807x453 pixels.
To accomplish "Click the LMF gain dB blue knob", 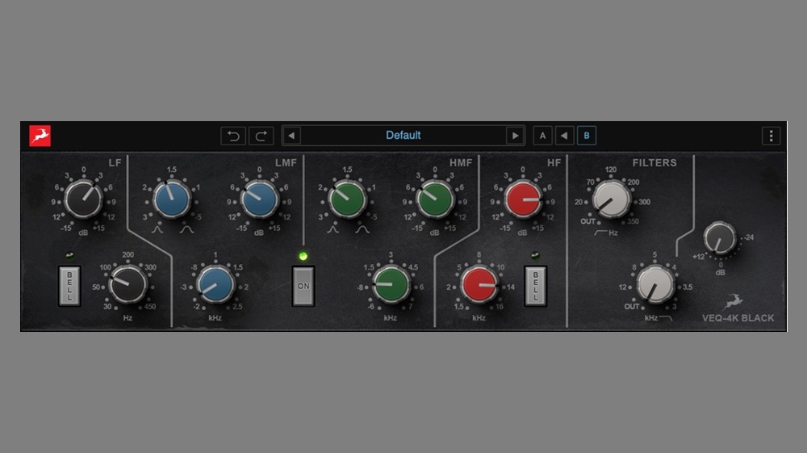I will (x=259, y=199).
